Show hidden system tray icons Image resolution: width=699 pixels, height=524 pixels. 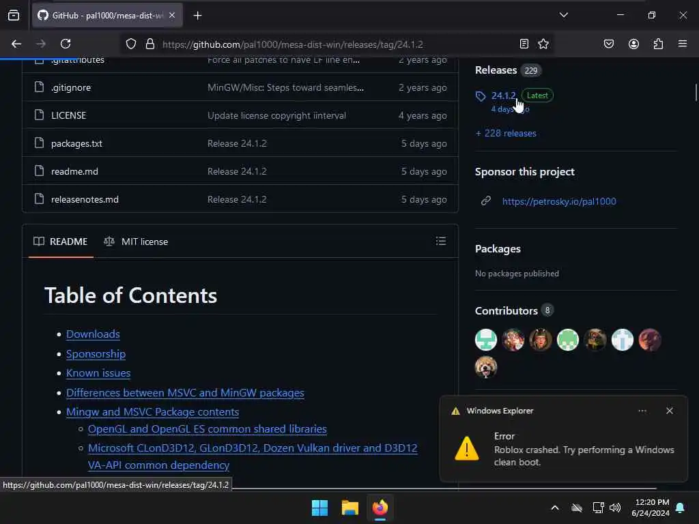pos(554,508)
